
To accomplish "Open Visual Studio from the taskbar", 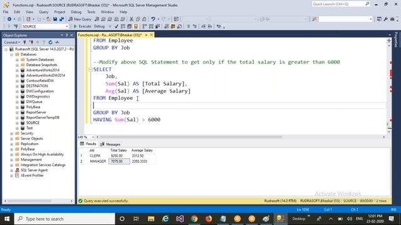I will [180, 219].
